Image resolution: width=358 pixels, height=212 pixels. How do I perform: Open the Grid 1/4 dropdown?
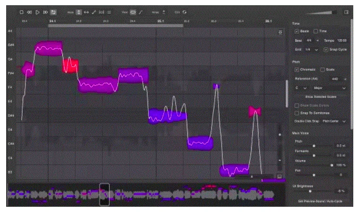coord(312,49)
